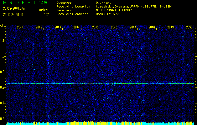The height and width of the screenshot is (125, 197).
Task: Click the meteor label
Action: [44, 10]
